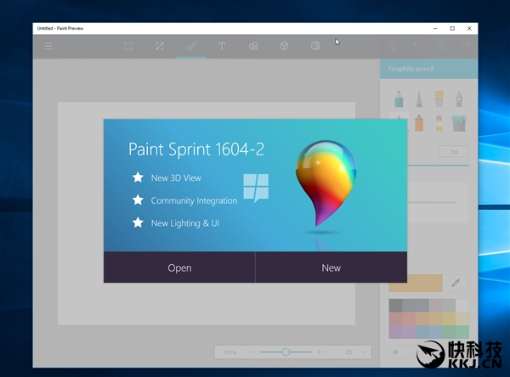The image size is (510, 377).
Task: Click the paste clipboard icon
Action: point(392,46)
